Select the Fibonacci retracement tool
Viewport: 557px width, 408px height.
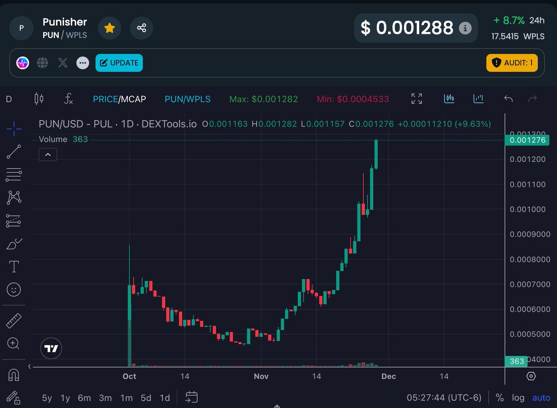click(13, 175)
